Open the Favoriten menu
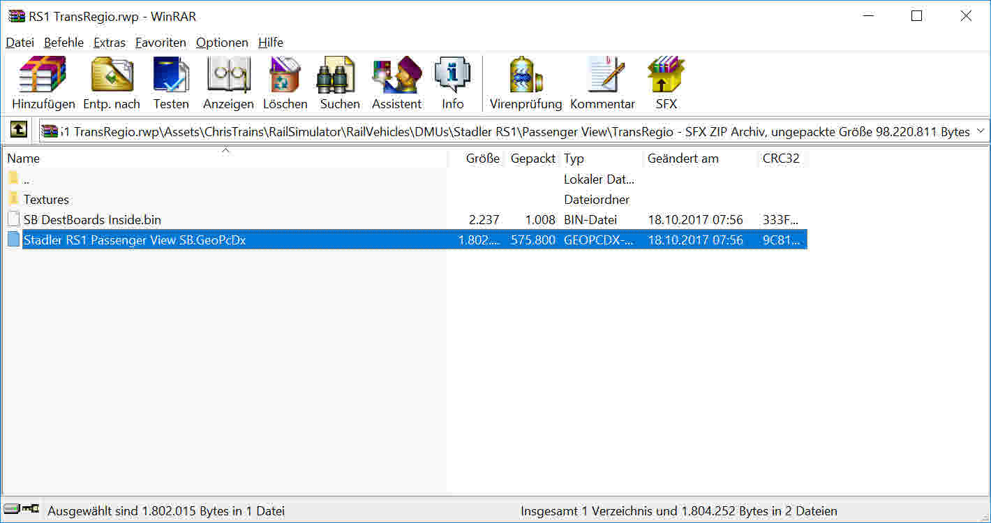Image resolution: width=991 pixels, height=523 pixels. point(161,43)
